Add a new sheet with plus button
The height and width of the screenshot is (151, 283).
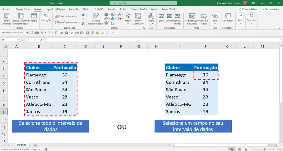coord(36,145)
